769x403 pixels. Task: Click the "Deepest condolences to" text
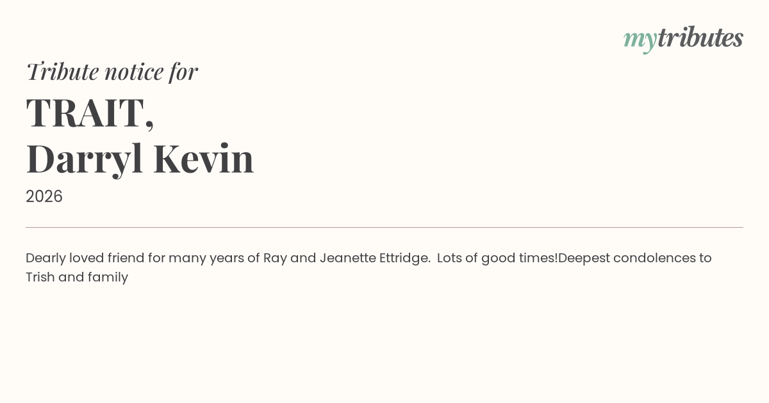coord(634,258)
